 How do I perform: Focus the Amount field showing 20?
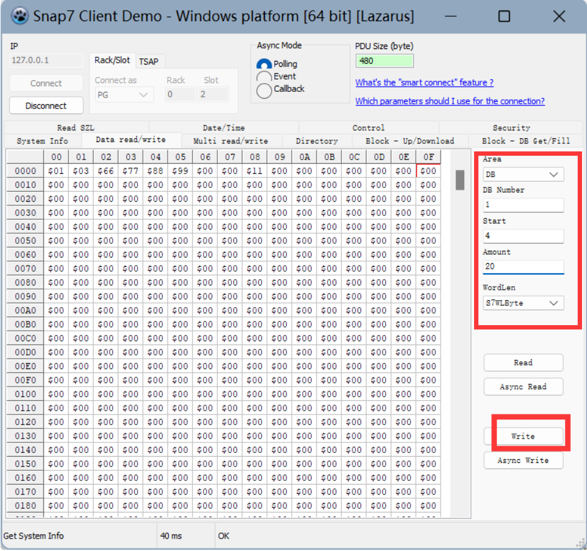click(523, 267)
